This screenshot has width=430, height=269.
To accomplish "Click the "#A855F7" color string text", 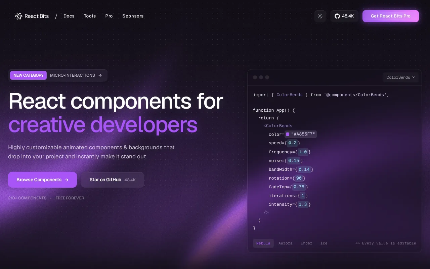I will [x=303, y=134].
